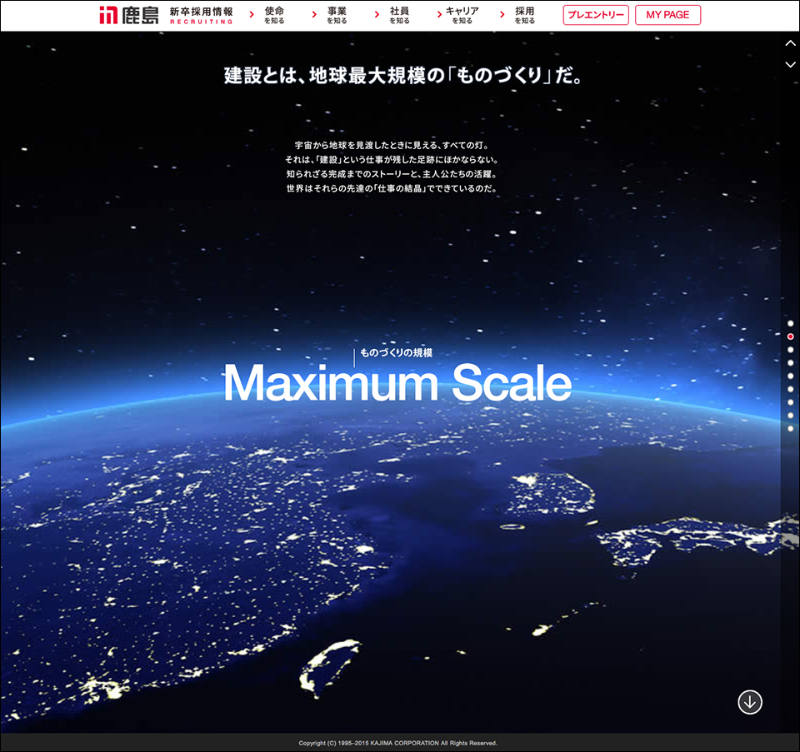Select the sixth page indicator dot
Image resolution: width=800 pixels, height=752 pixels.
[790, 389]
